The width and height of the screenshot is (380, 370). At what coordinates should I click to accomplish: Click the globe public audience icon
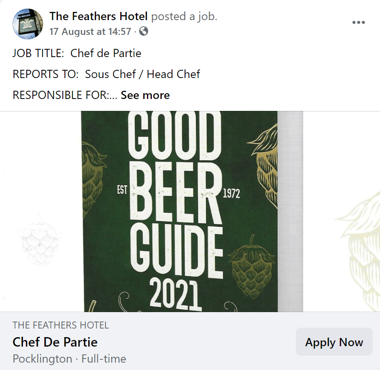point(144,31)
